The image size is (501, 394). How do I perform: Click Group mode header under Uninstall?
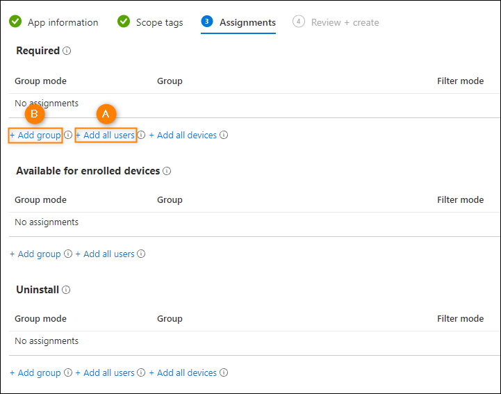point(40,319)
